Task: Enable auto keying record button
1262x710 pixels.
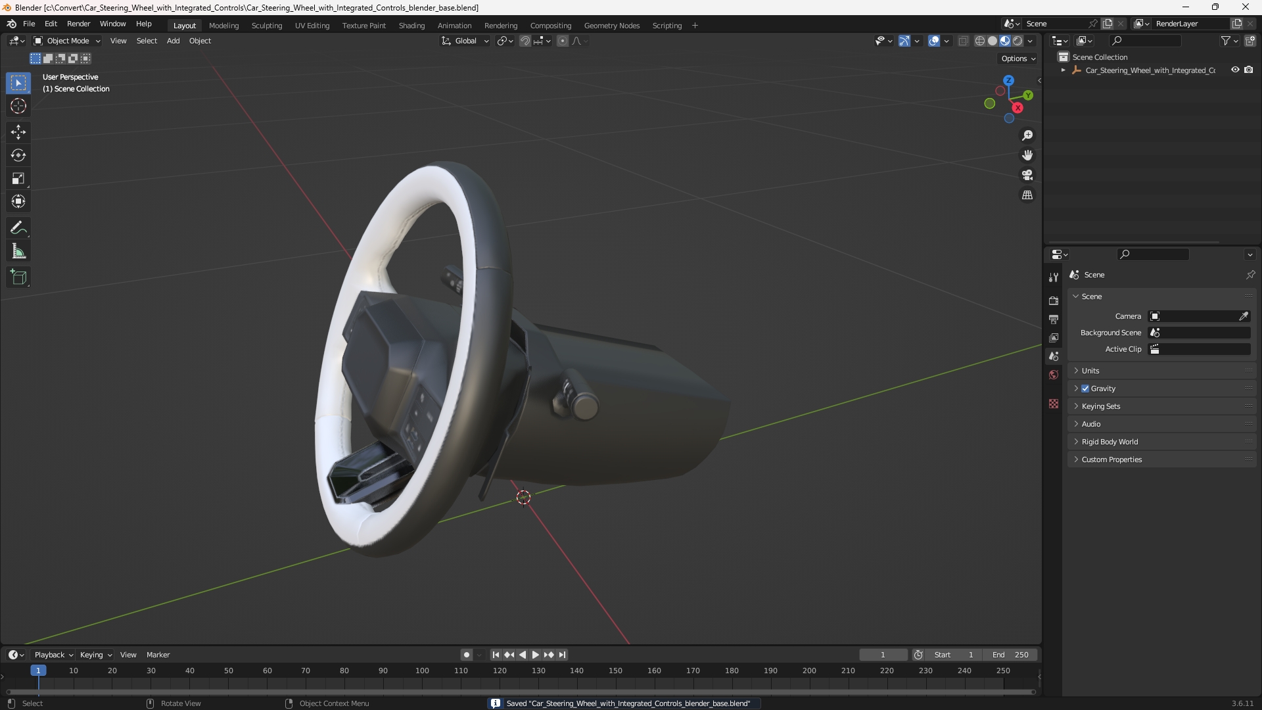Action: point(467,655)
